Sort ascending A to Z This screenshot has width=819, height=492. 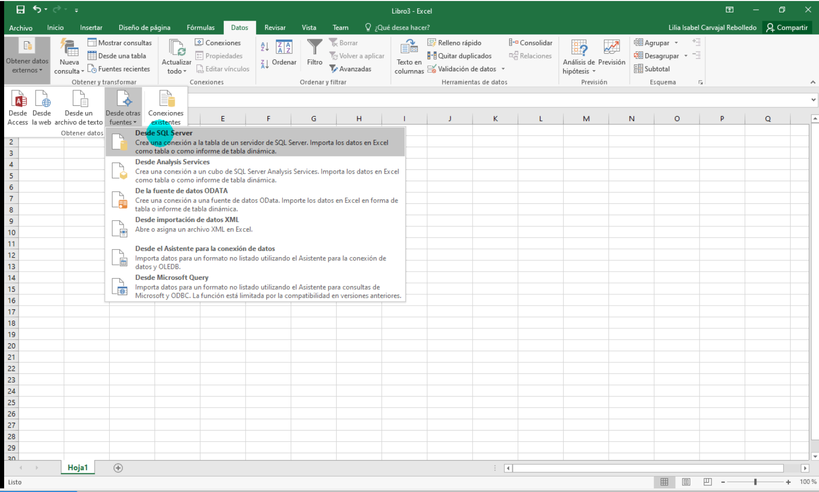(x=264, y=47)
